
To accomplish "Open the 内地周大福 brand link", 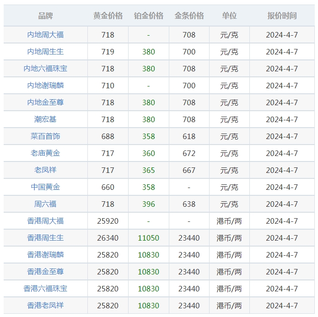I will 45,35.
